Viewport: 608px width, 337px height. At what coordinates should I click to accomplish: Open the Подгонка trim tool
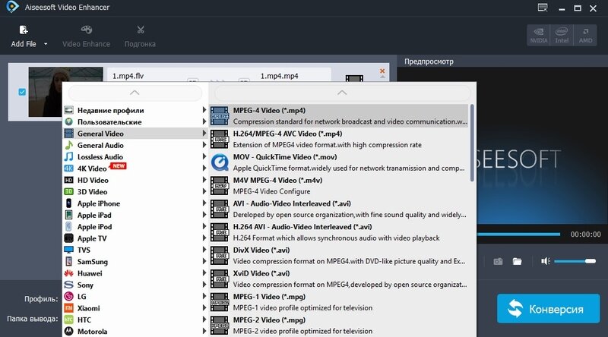pos(140,36)
